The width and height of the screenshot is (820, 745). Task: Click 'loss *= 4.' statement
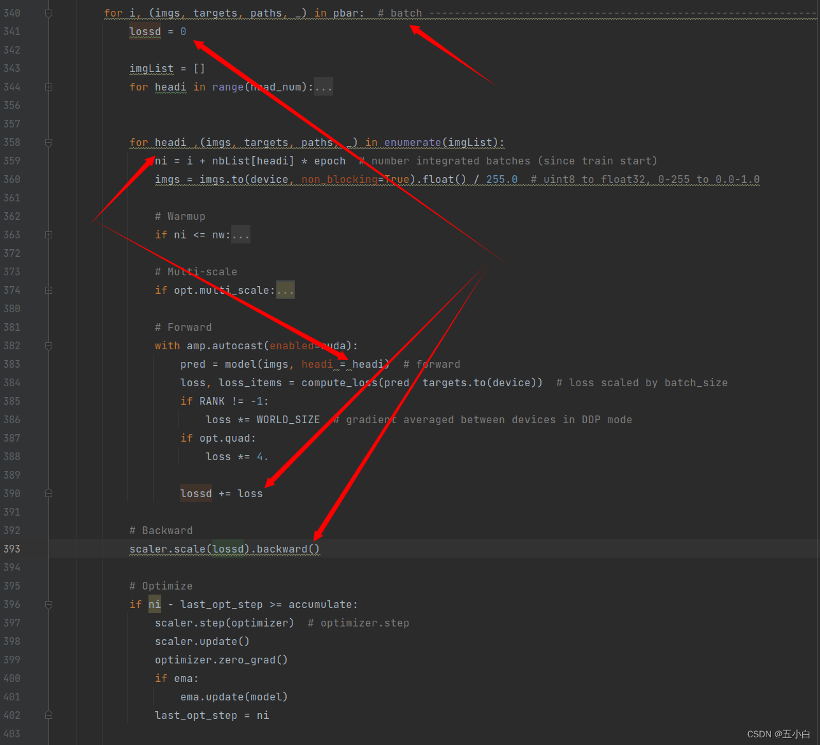point(238,456)
